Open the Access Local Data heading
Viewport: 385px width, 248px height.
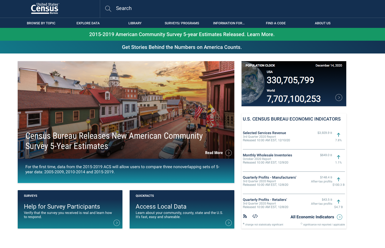point(161,206)
